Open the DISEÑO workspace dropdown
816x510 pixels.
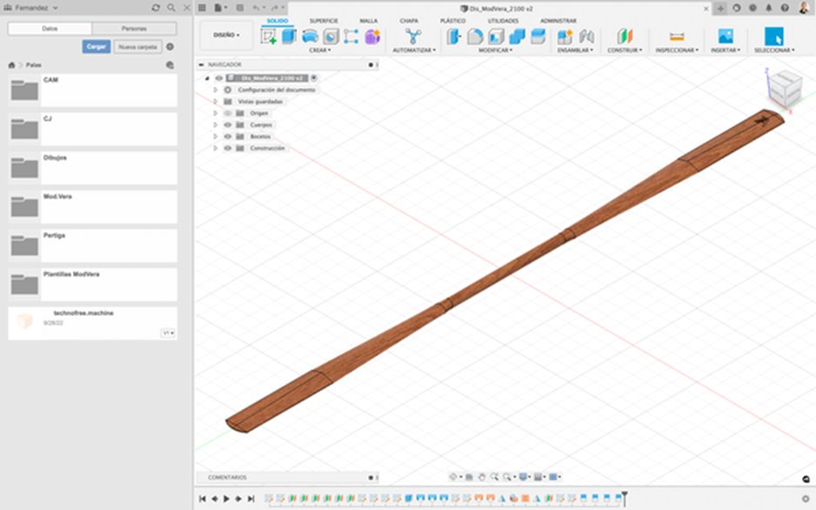click(227, 35)
